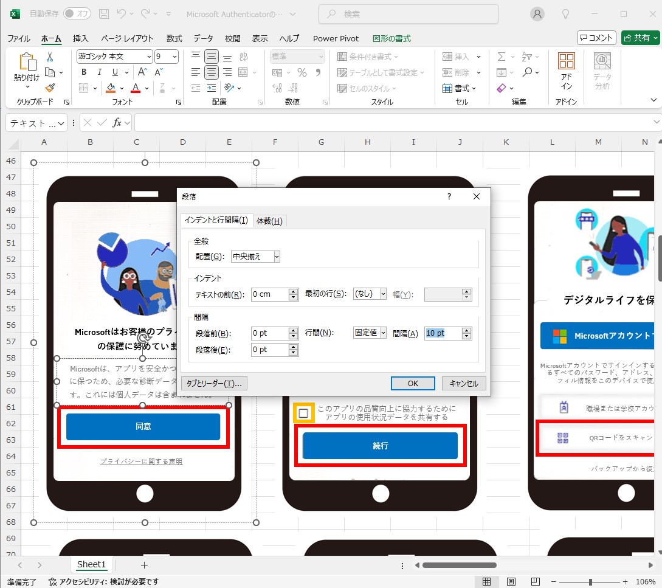
Task: Open the ページ レイアウト ribbon tab
Action: pos(127,38)
